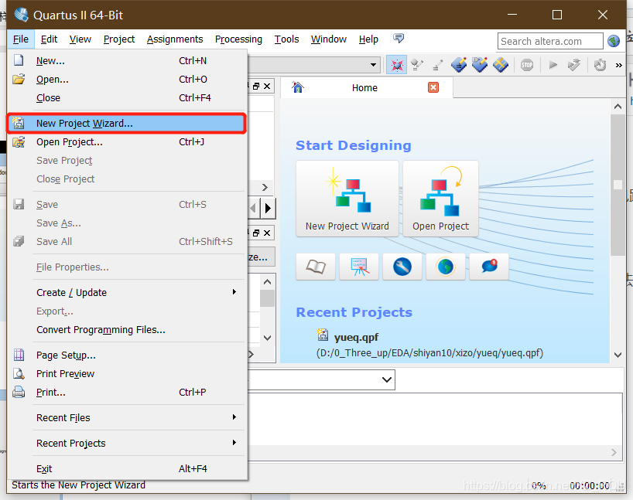
Task: Click the Search altera.com field
Action: pyautogui.click(x=550, y=41)
